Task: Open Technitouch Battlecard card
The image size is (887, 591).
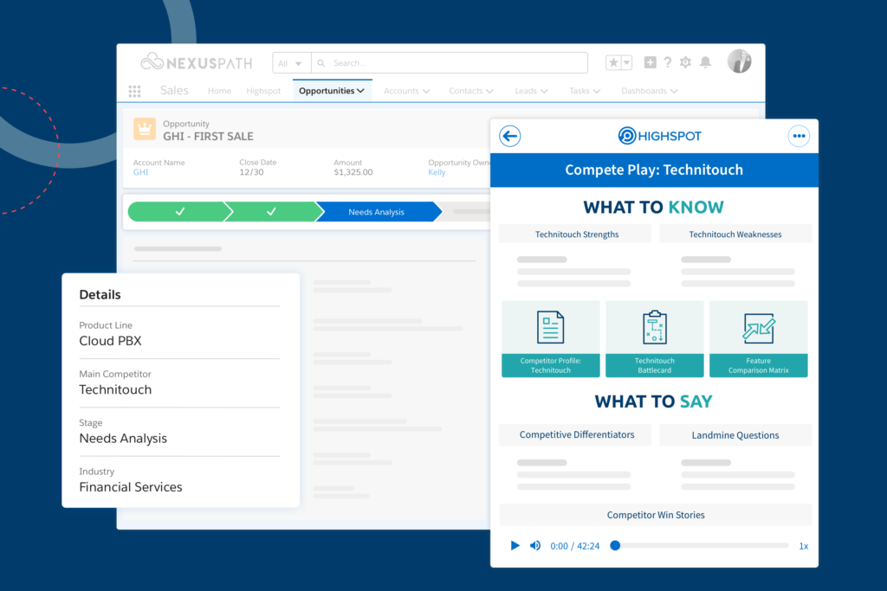Action: pos(655,339)
